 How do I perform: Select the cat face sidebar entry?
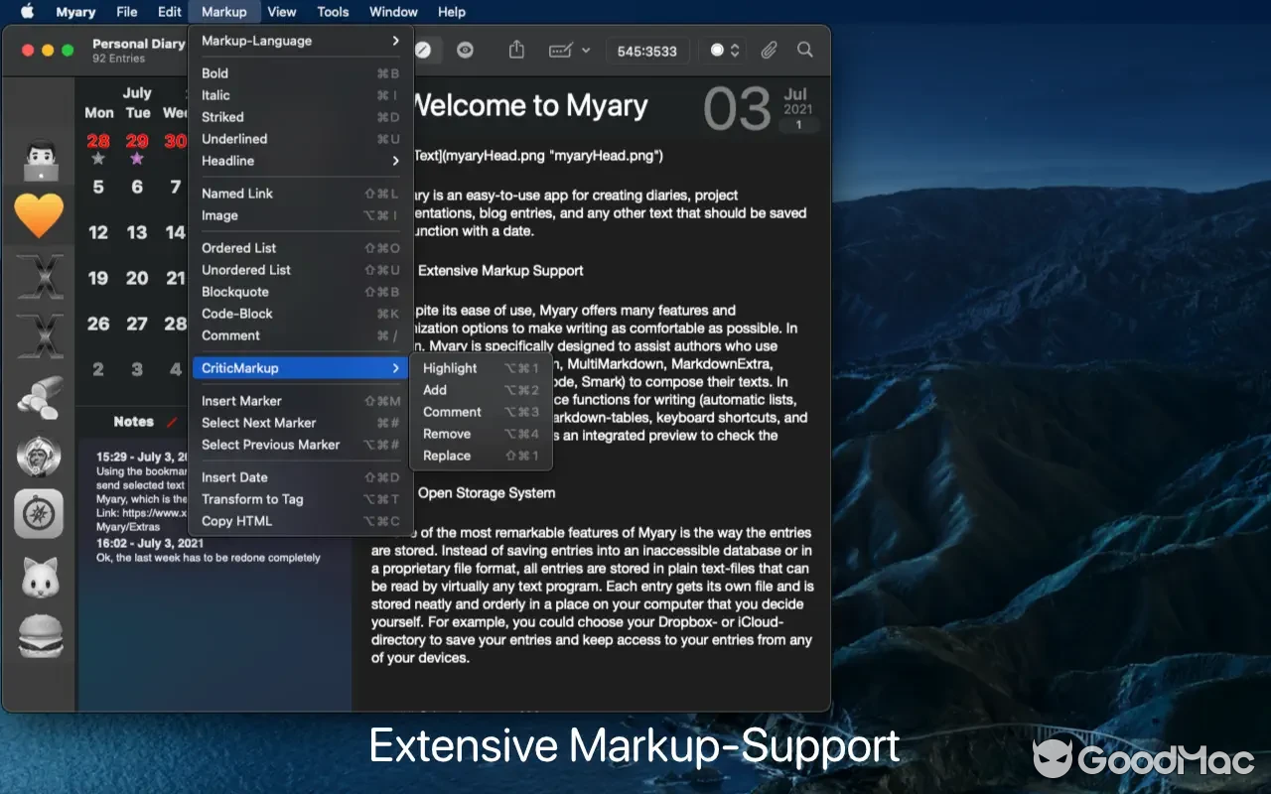(x=39, y=577)
